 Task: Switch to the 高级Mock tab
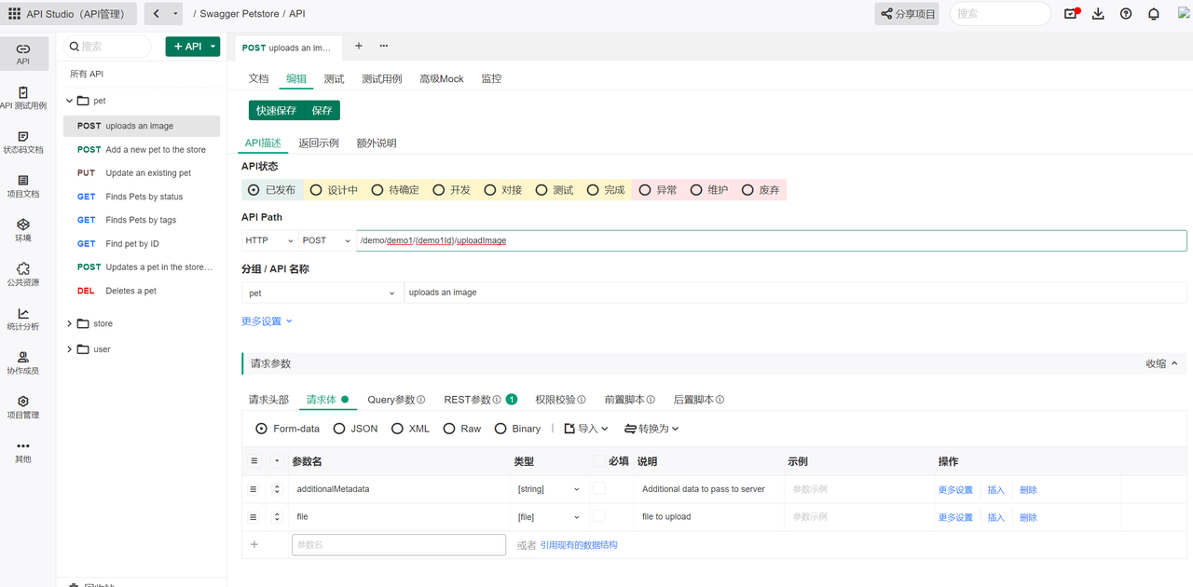click(x=442, y=78)
